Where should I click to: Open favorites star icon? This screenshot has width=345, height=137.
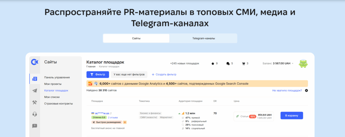pos(213,63)
